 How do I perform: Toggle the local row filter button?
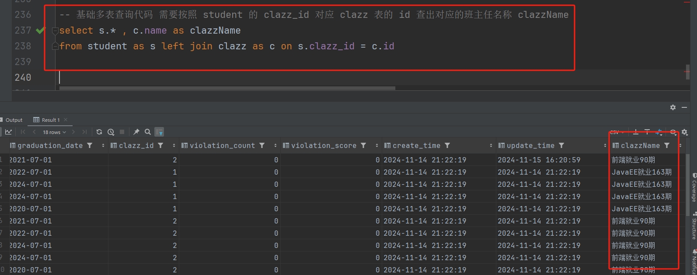pos(159,132)
